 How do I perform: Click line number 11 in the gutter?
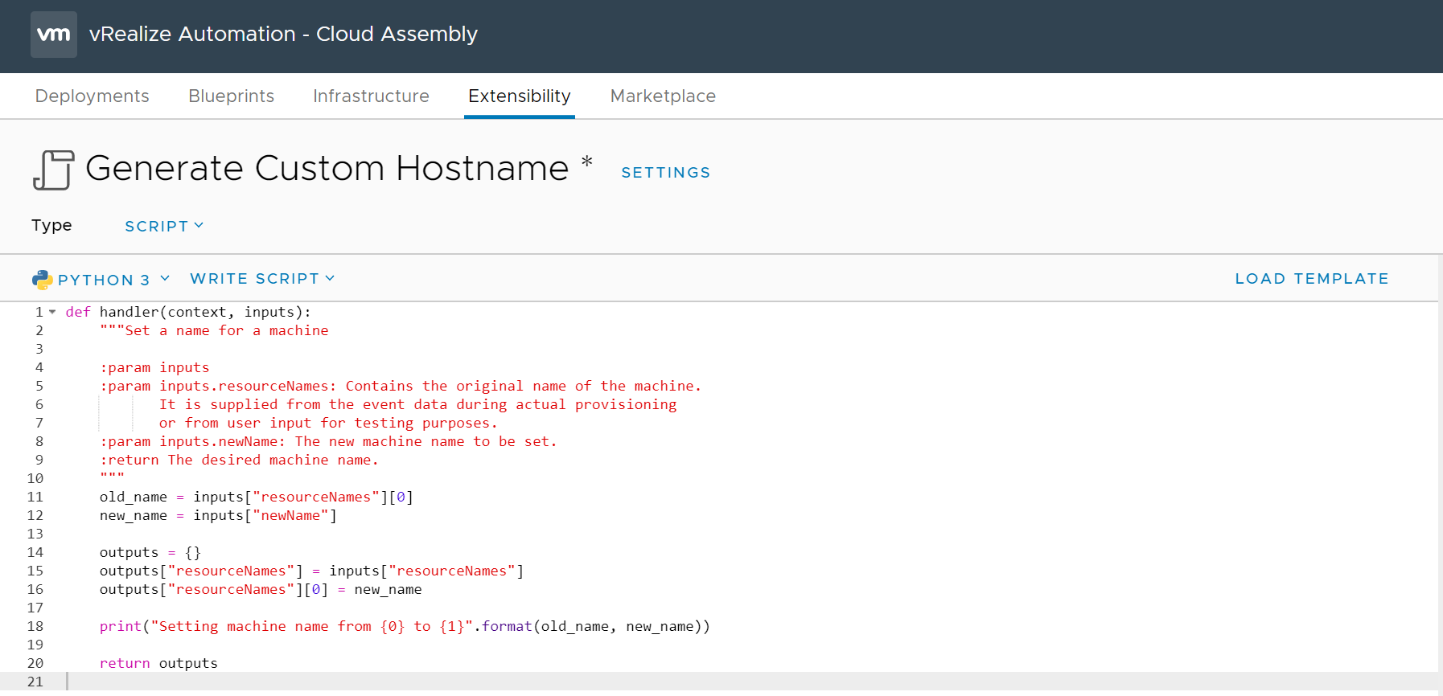click(35, 497)
